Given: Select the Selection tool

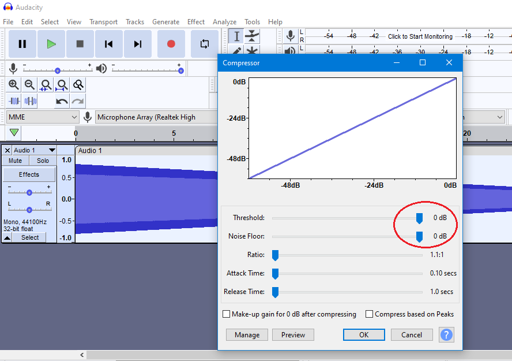Looking at the screenshot, I should pos(236,36).
